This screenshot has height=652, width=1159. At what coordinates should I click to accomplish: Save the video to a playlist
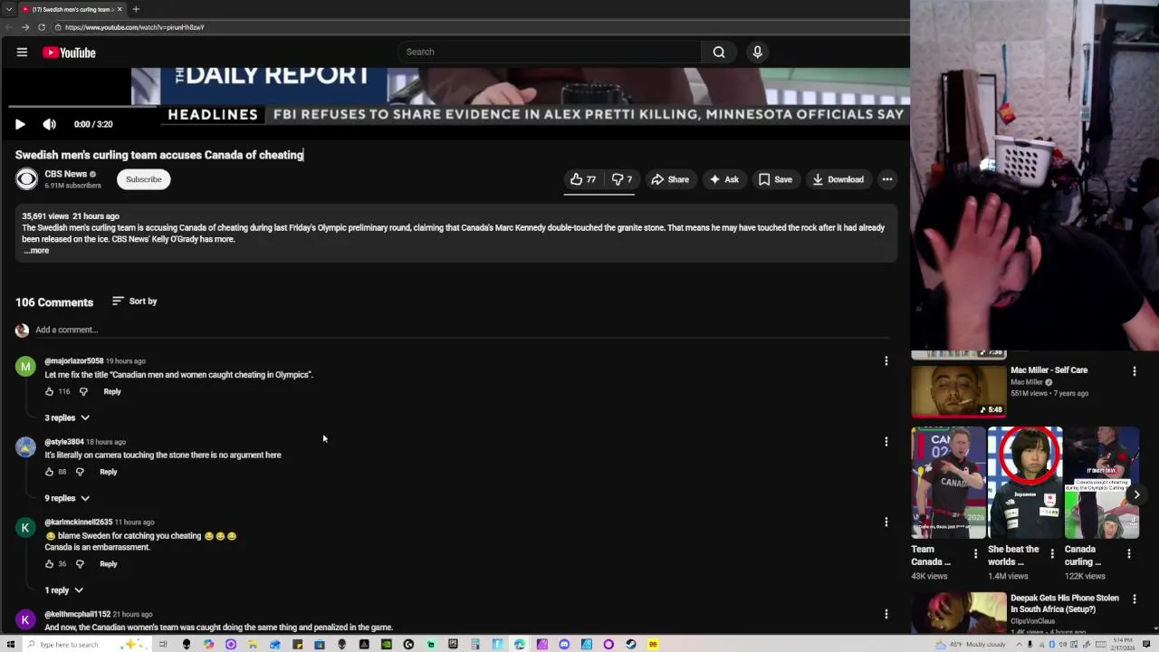(x=775, y=179)
